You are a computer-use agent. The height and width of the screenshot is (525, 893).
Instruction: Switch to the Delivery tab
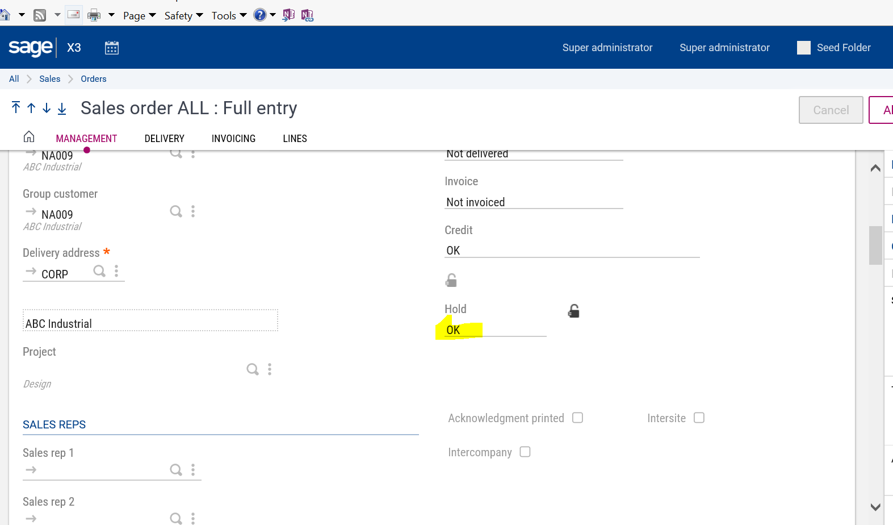coord(164,139)
